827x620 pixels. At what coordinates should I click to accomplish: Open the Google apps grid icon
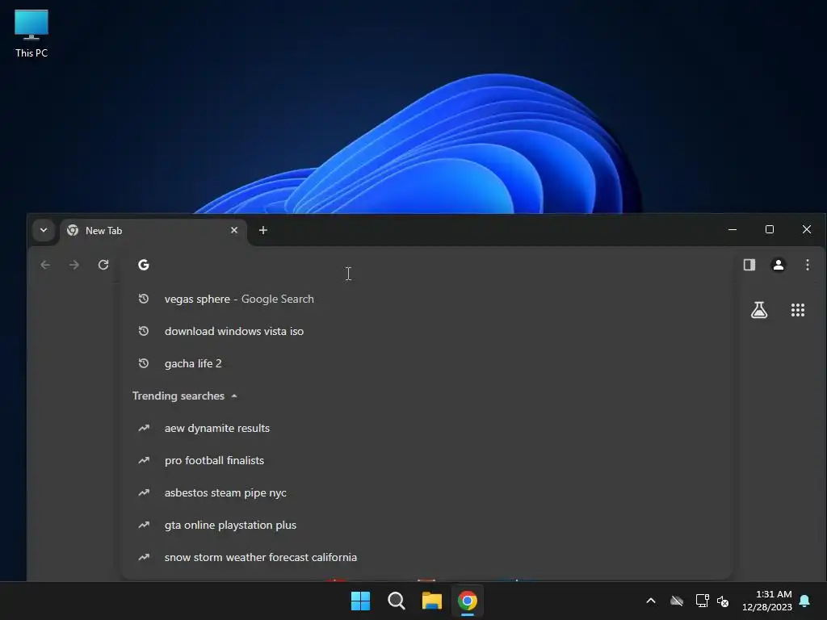pyautogui.click(x=798, y=310)
